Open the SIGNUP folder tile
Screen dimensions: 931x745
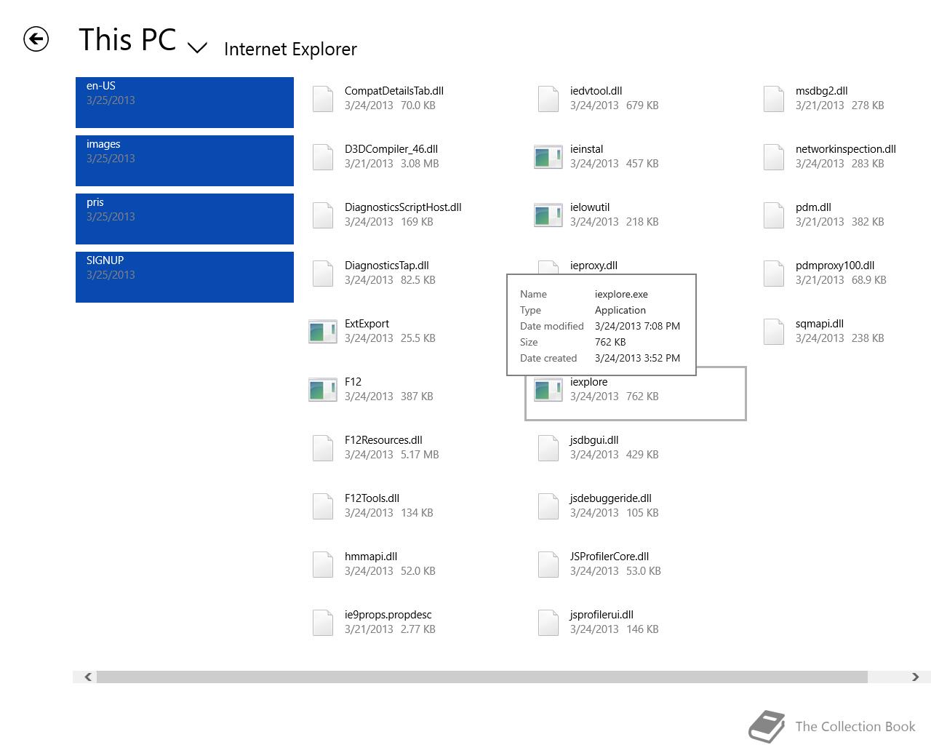[x=185, y=277]
